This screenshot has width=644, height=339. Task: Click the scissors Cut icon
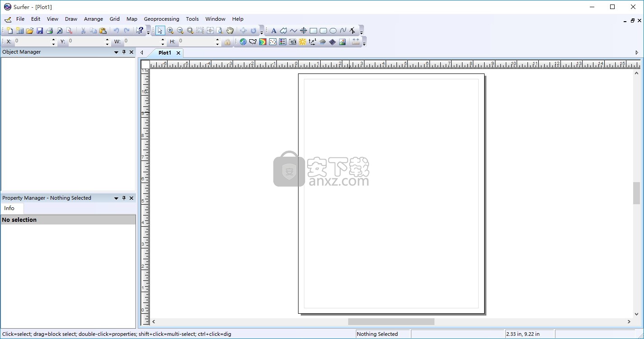pyautogui.click(x=83, y=31)
